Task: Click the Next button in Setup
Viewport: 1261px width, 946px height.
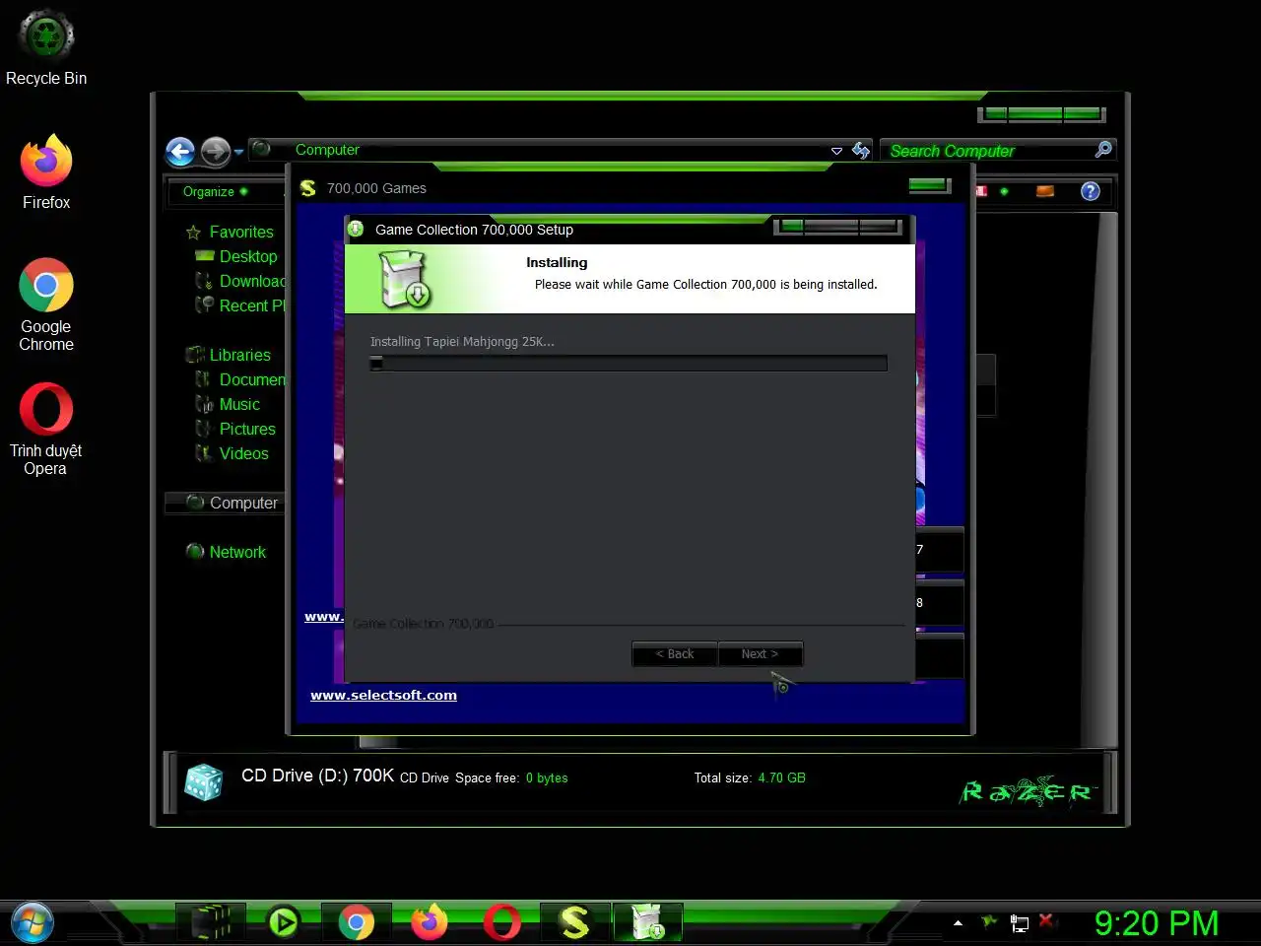Action: coord(760,653)
